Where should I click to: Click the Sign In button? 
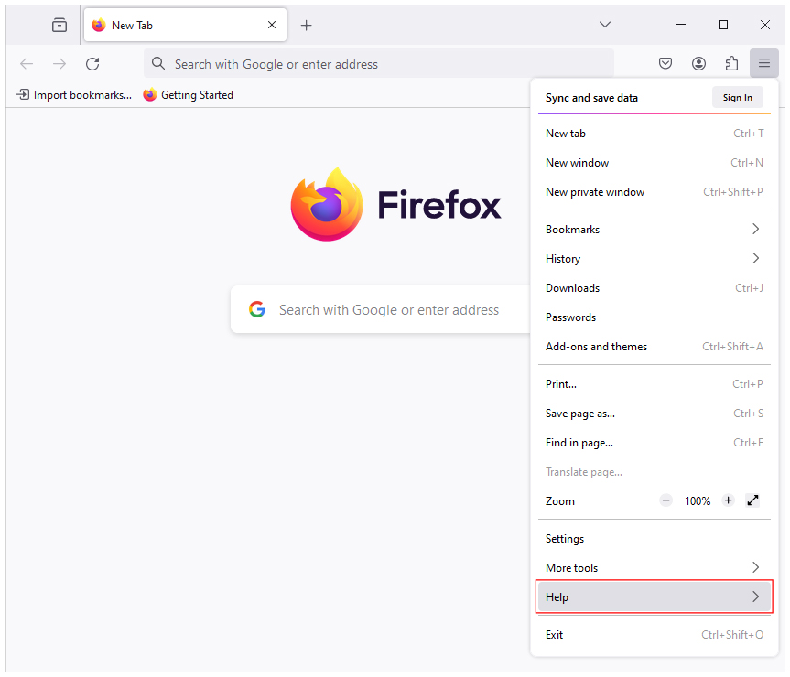click(737, 97)
